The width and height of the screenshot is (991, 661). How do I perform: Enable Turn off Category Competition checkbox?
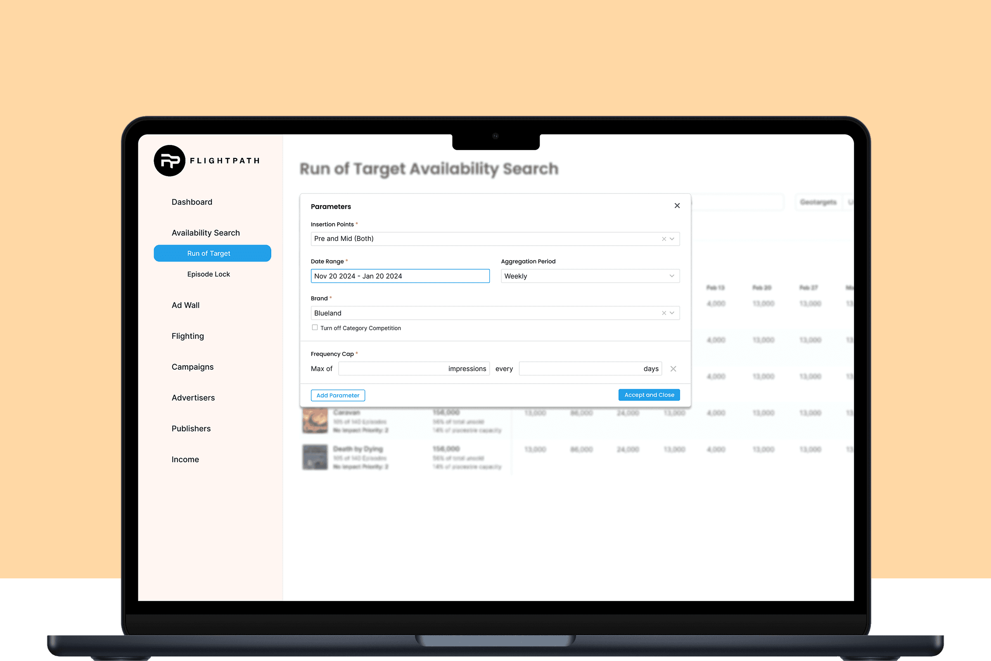(315, 328)
